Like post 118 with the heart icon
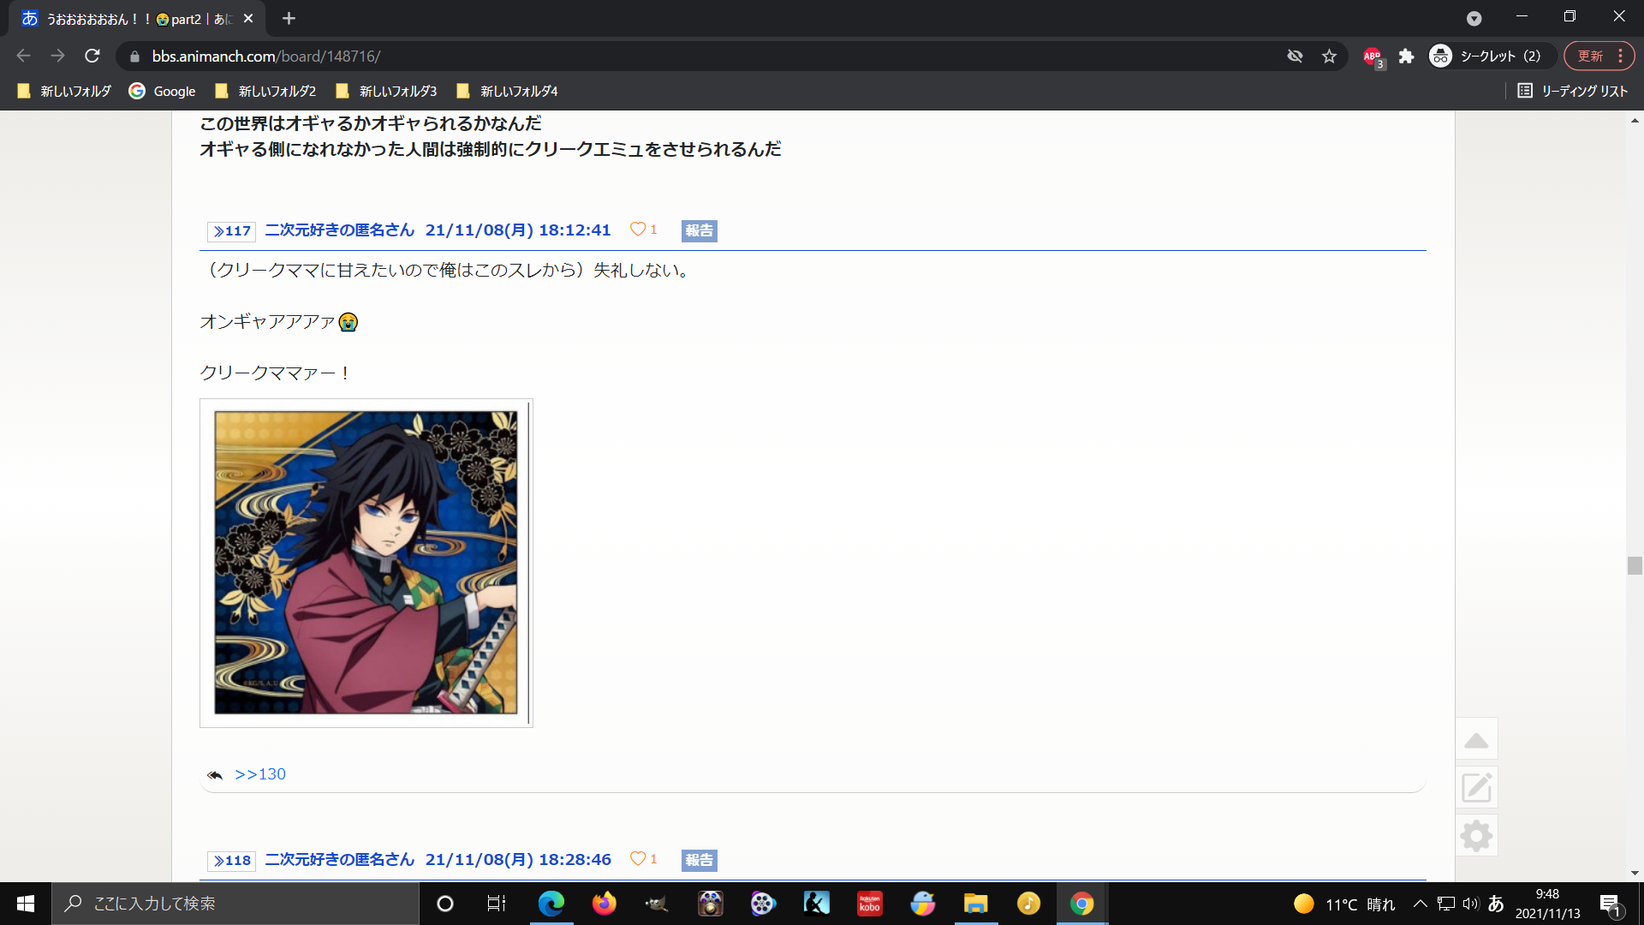The image size is (1644, 925). coord(638,858)
